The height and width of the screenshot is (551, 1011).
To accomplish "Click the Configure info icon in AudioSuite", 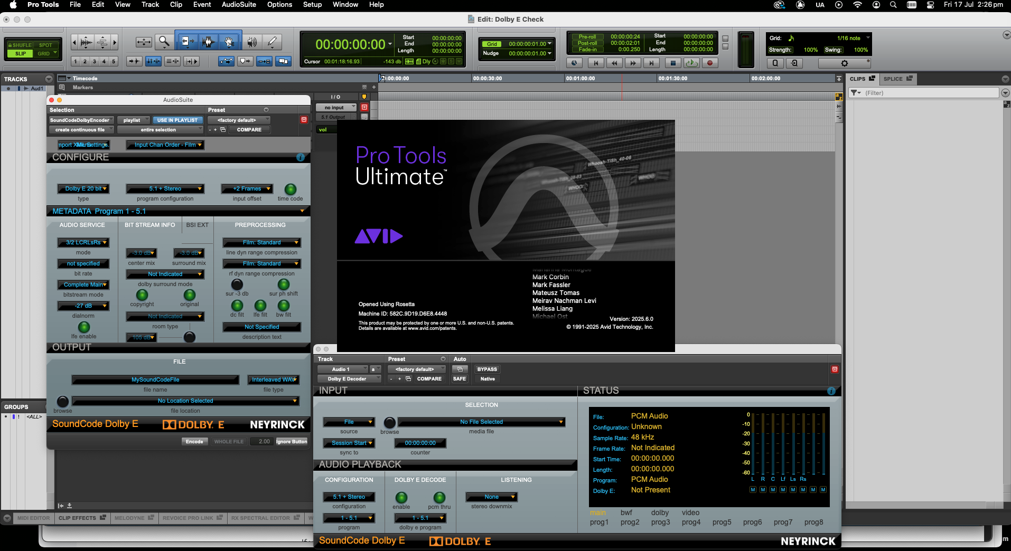I will pos(301,157).
